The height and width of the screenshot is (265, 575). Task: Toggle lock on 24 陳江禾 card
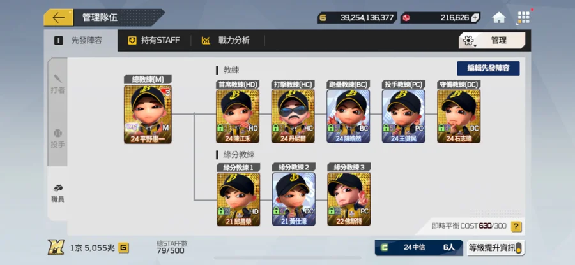pyautogui.click(x=220, y=128)
